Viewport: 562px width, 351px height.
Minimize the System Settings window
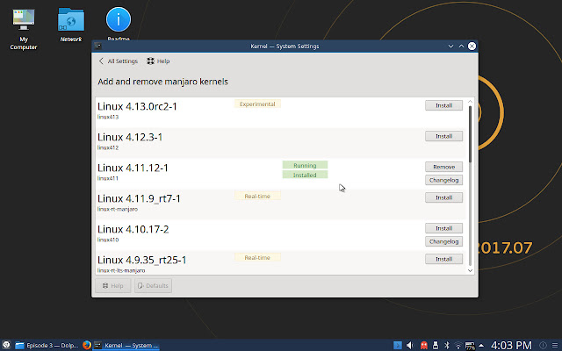point(450,47)
